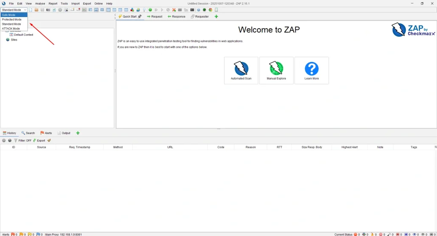The height and width of the screenshot is (236, 437).
Task: Click the red X break-points toolbar icon
Action: pos(174,9)
